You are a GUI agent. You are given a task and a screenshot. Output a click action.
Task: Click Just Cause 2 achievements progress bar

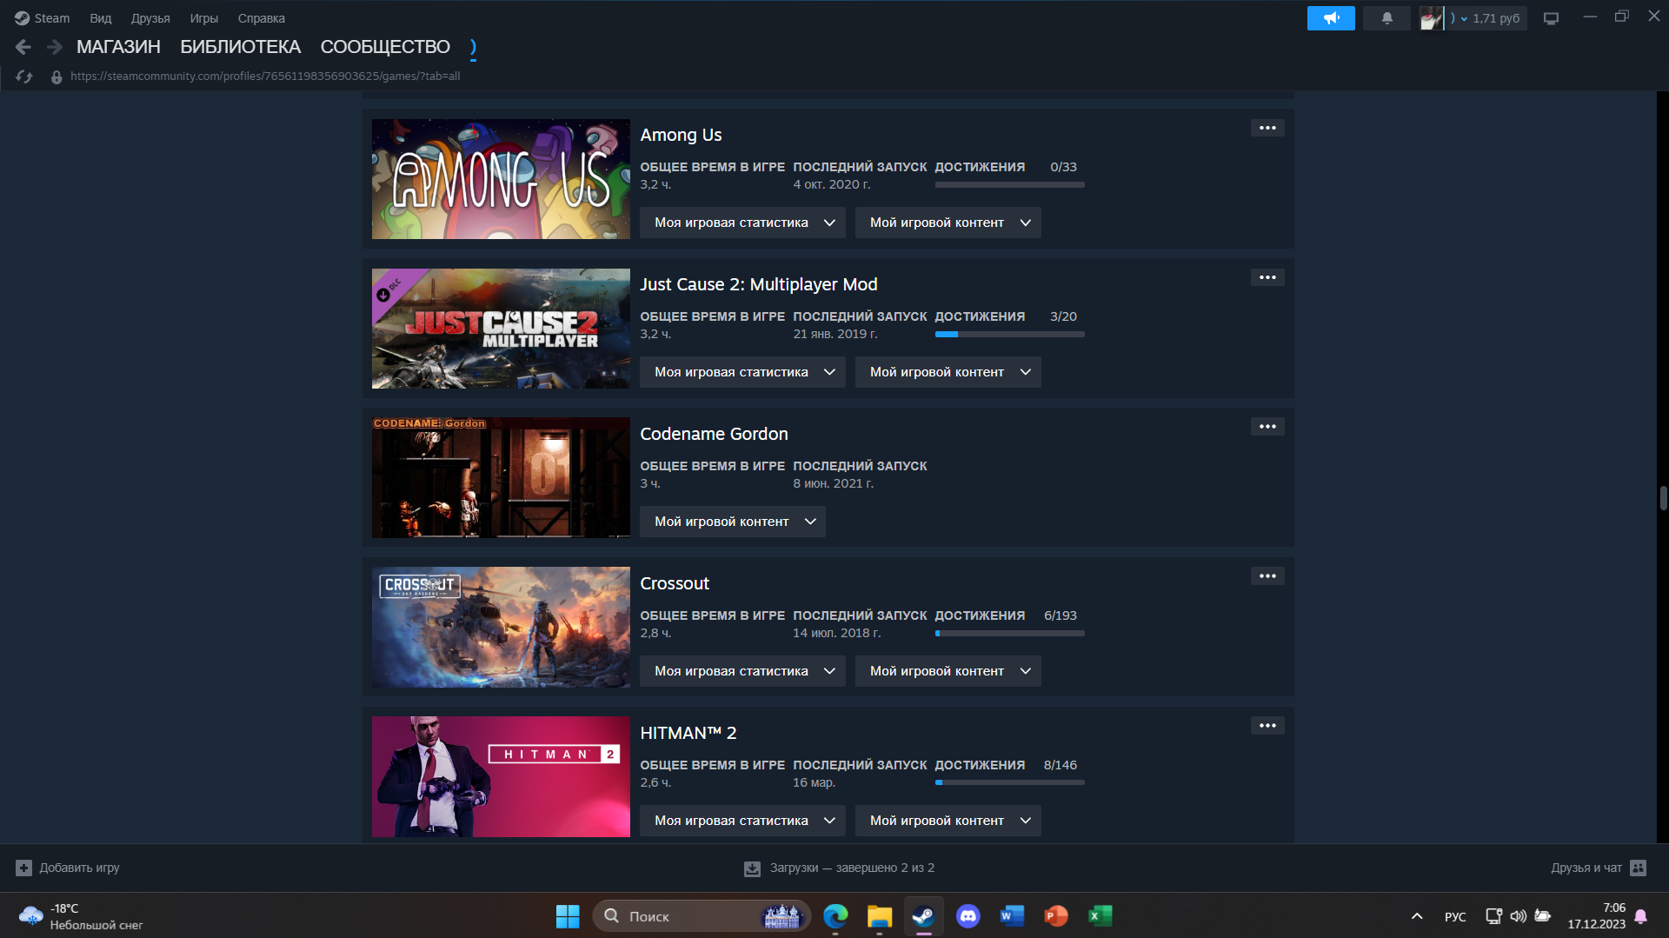pos(1009,334)
